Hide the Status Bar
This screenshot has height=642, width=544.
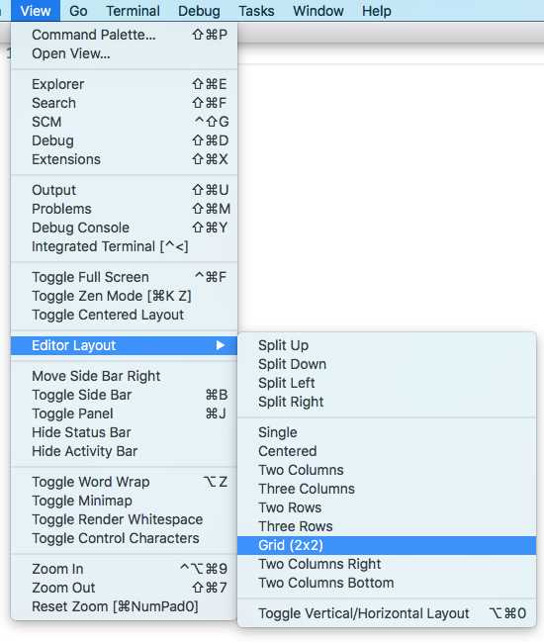pyautogui.click(x=124, y=432)
